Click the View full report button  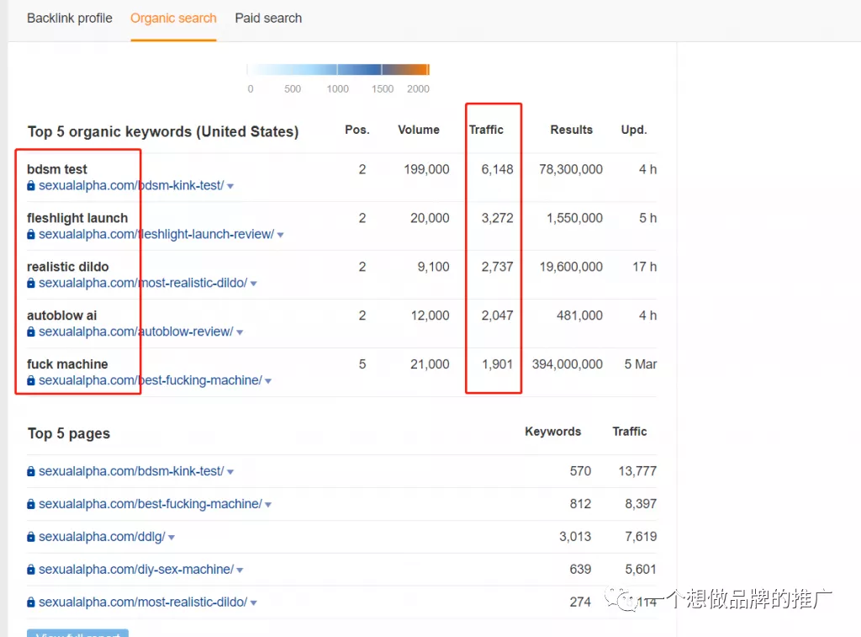(x=77, y=634)
